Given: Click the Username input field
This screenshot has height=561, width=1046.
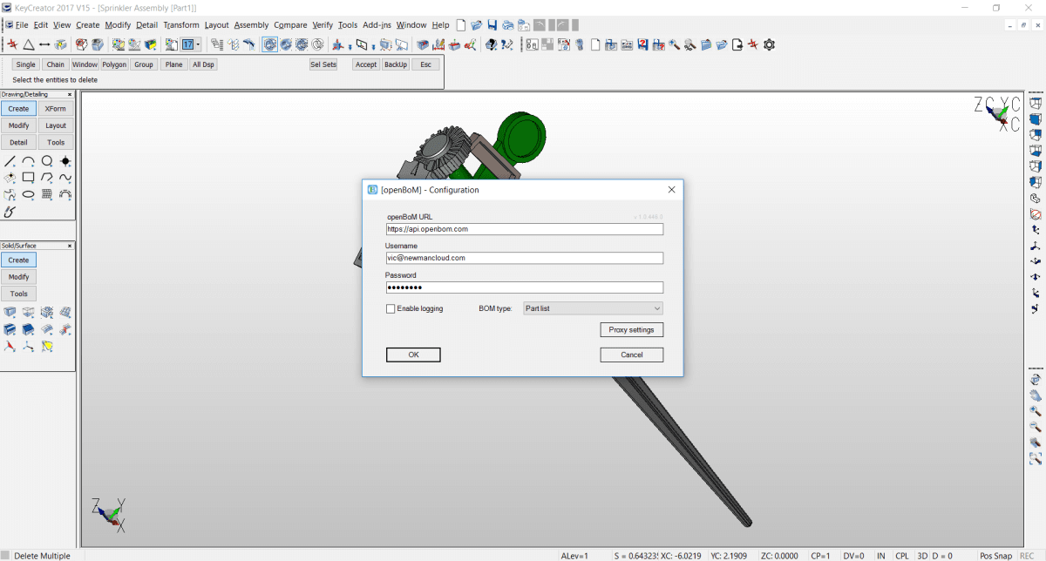Looking at the screenshot, I should click(x=525, y=258).
